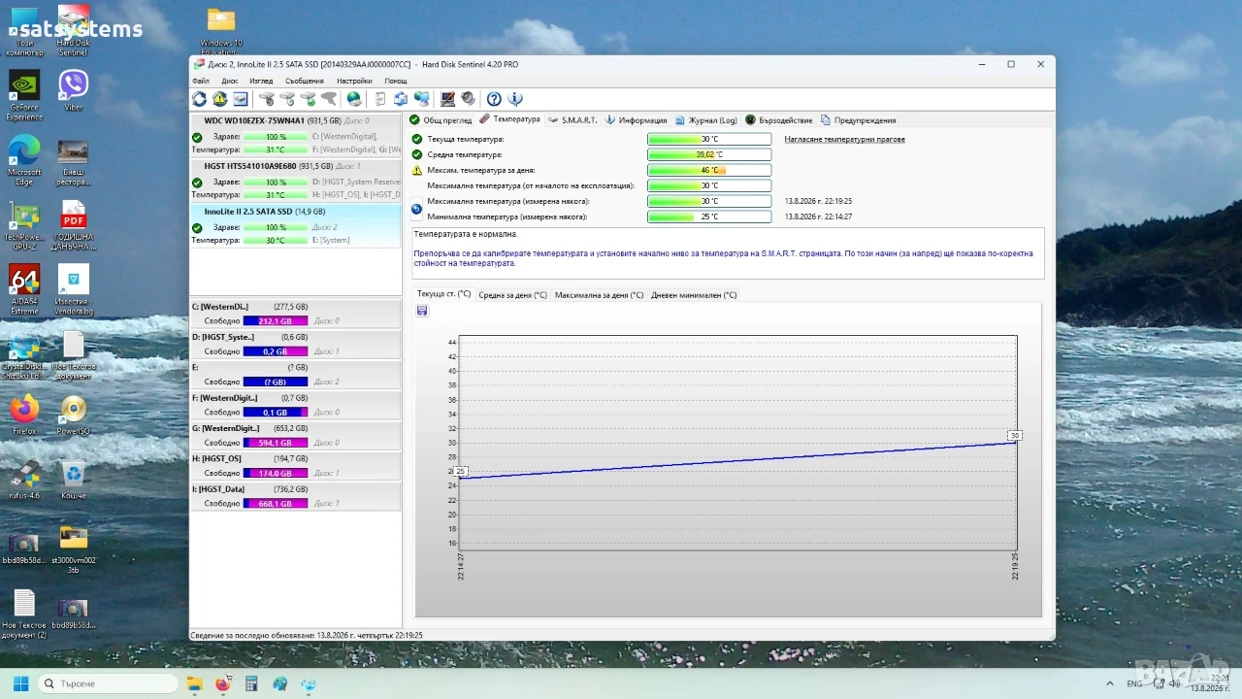Click the speaker sound toolbar icon

(469, 99)
